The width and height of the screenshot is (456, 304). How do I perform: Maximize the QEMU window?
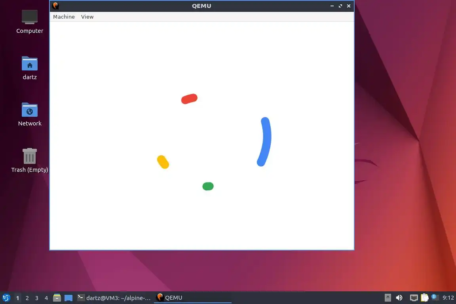coord(340,6)
